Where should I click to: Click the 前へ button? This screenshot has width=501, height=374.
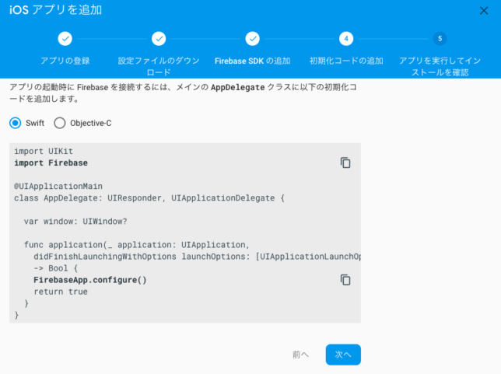click(300, 355)
